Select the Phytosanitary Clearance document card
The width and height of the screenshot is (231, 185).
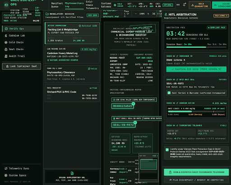pyautogui.click(x=72, y=74)
